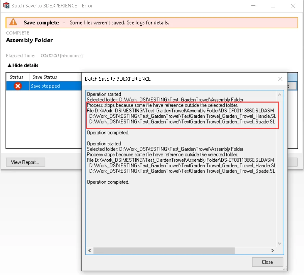
Task: Click the first 'Process stops because' log line
Action: [162, 105]
